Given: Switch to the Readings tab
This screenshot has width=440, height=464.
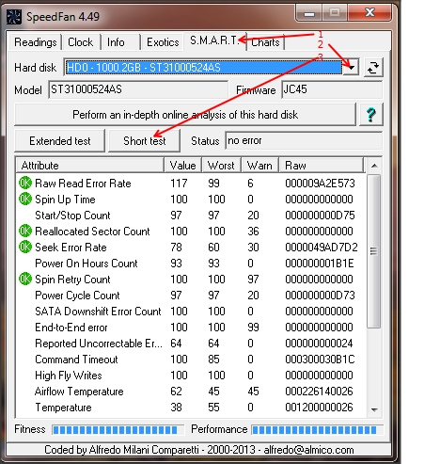Looking at the screenshot, I should (x=36, y=42).
